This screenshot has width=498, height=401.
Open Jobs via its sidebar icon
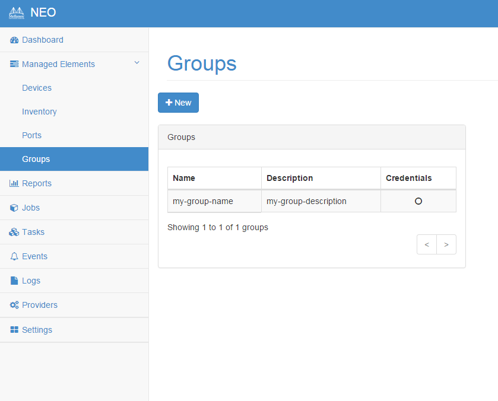(x=13, y=208)
